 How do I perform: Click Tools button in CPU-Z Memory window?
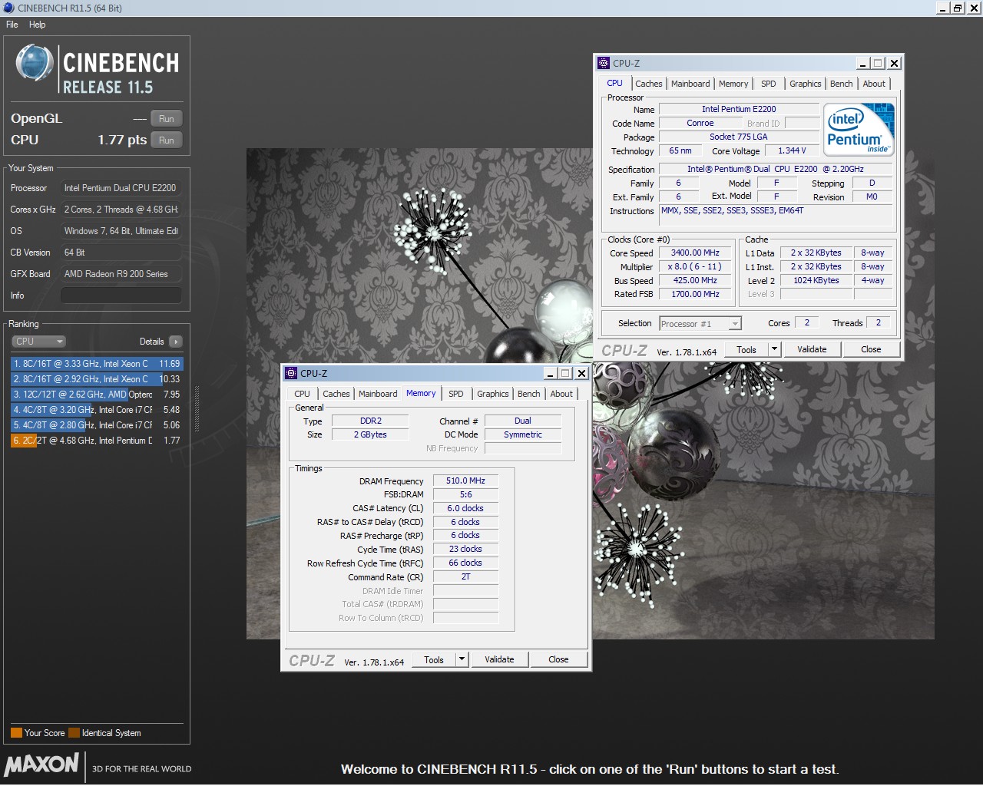[434, 660]
